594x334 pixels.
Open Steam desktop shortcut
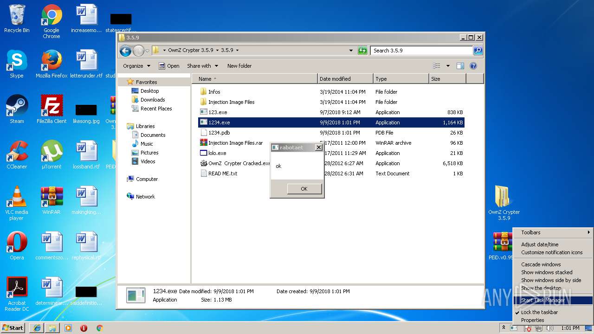17,109
